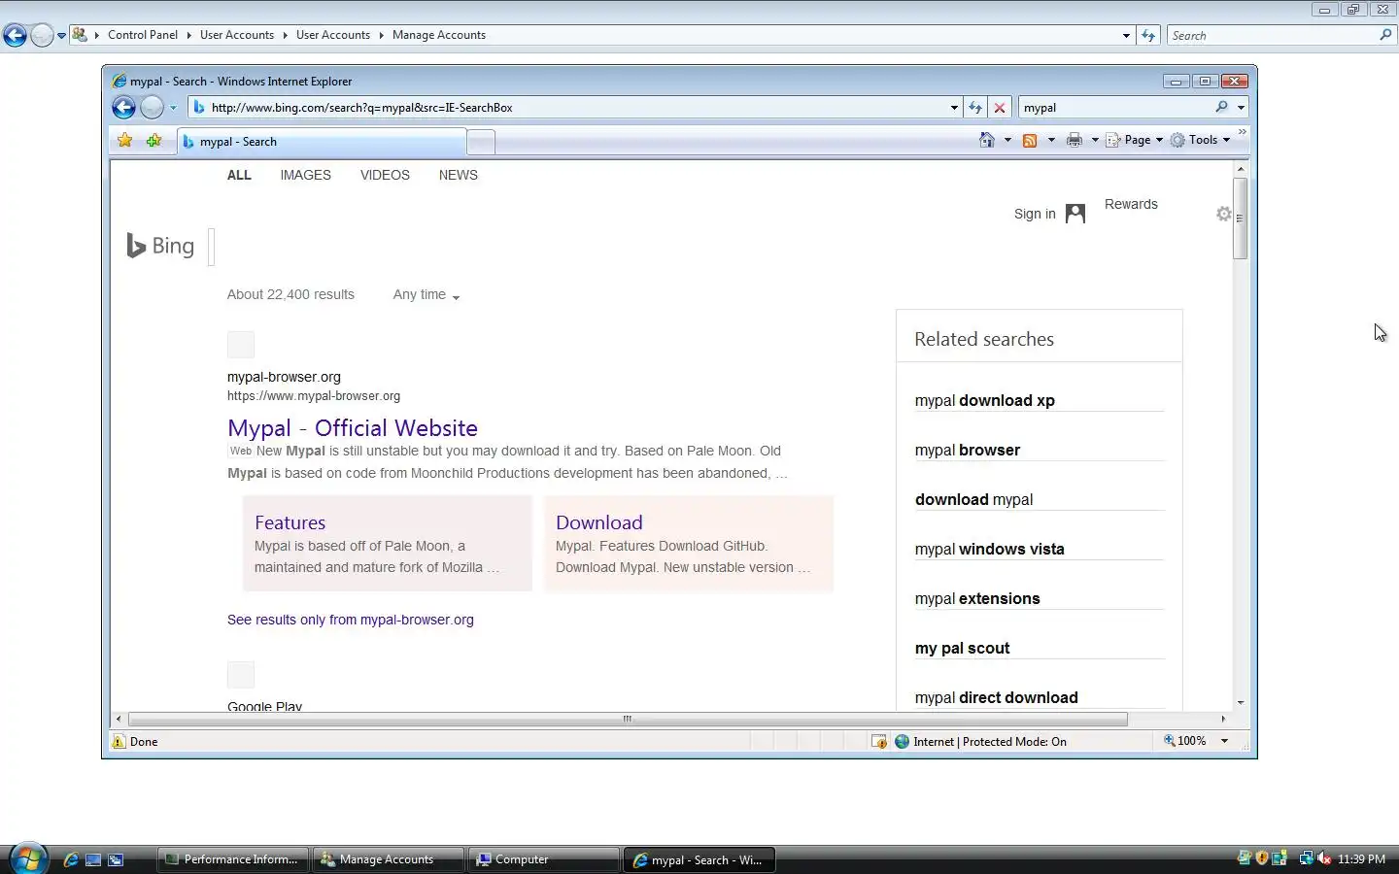Open Bing settings gear icon
The image size is (1399, 874).
click(x=1224, y=214)
